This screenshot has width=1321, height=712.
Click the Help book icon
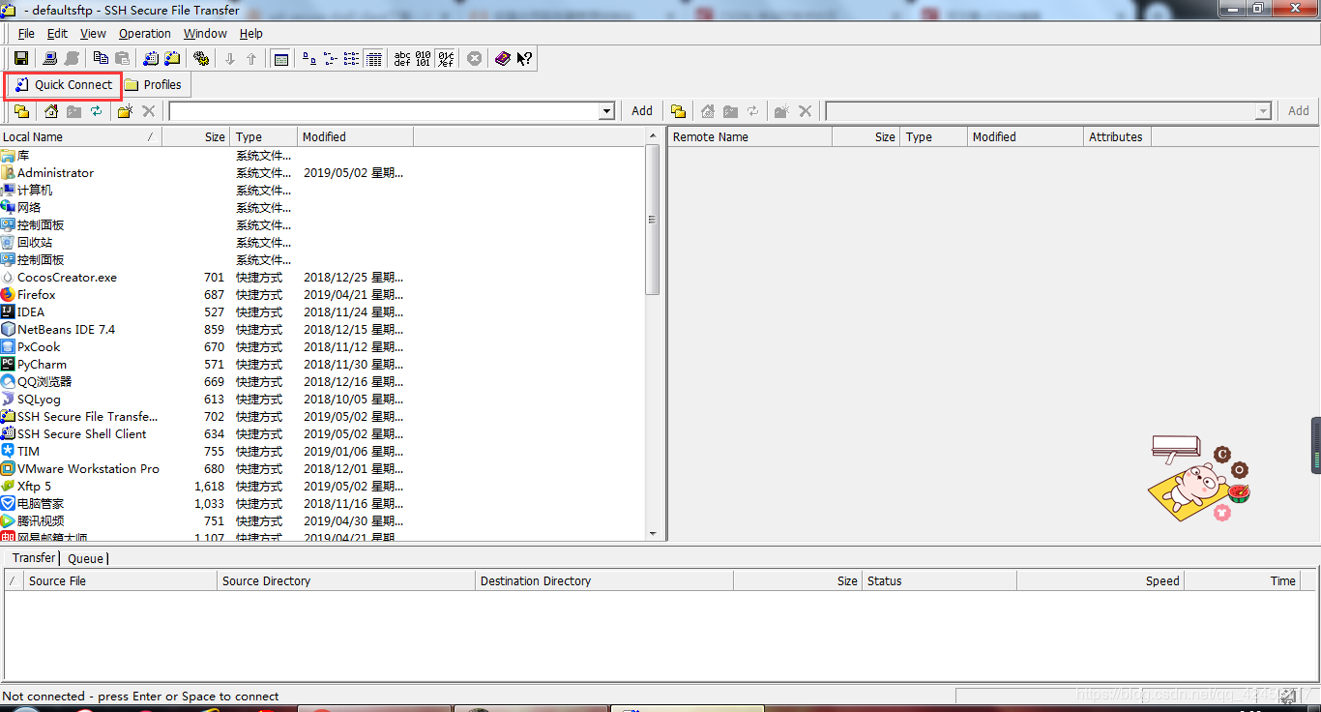pos(502,58)
